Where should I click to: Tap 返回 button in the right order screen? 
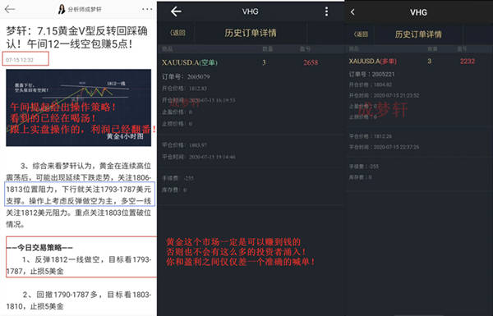[361, 34]
